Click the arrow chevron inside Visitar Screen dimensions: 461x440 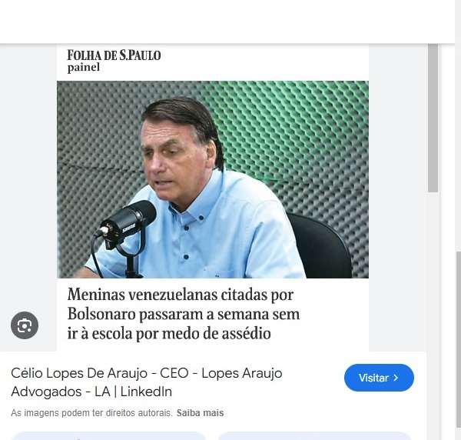(x=396, y=378)
